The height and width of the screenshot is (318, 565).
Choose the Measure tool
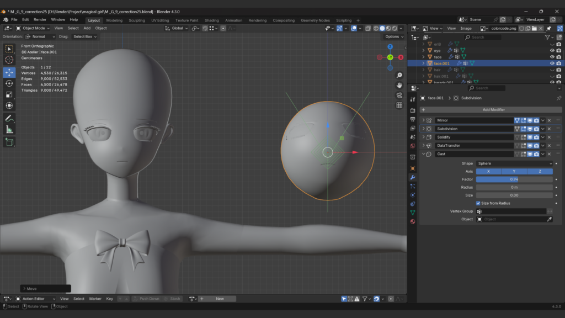click(x=9, y=129)
